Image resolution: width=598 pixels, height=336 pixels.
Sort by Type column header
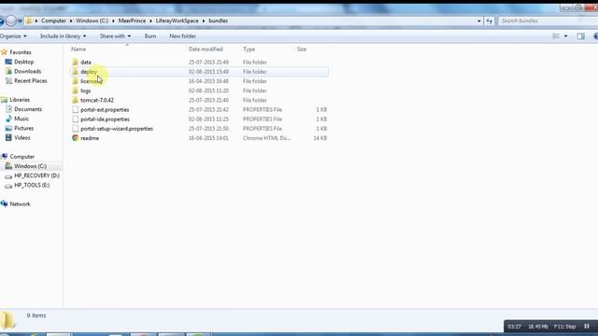point(249,49)
